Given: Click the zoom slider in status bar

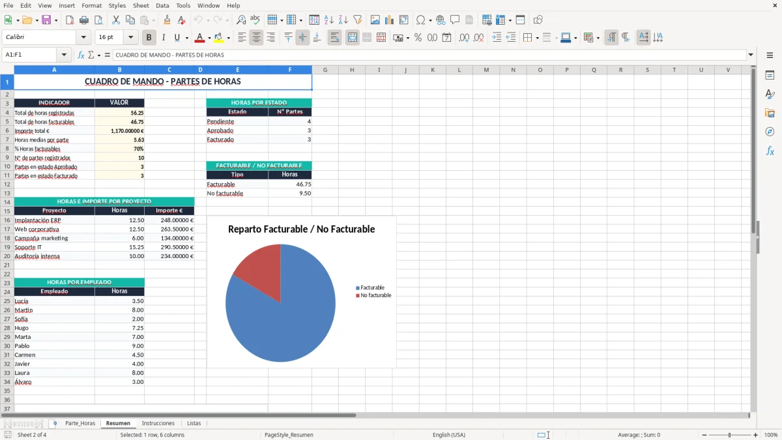Looking at the screenshot, I should (729, 435).
